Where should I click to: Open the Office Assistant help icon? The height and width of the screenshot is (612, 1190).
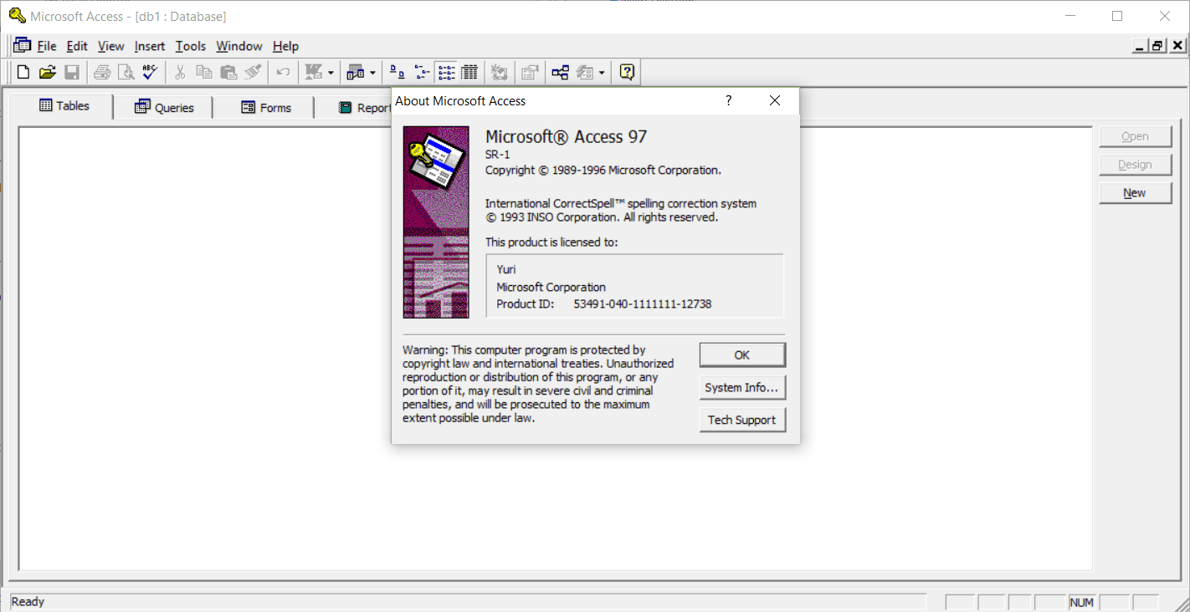pyautogui.click(x=627, y=72)
